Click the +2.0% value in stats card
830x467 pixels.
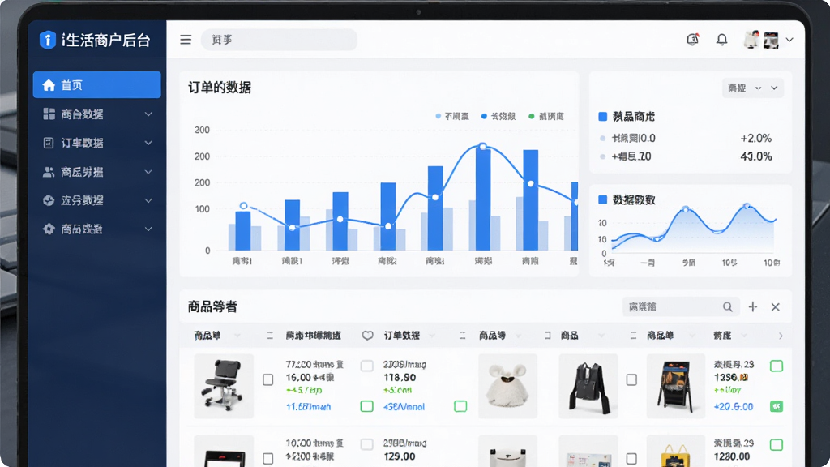point(756,138)
